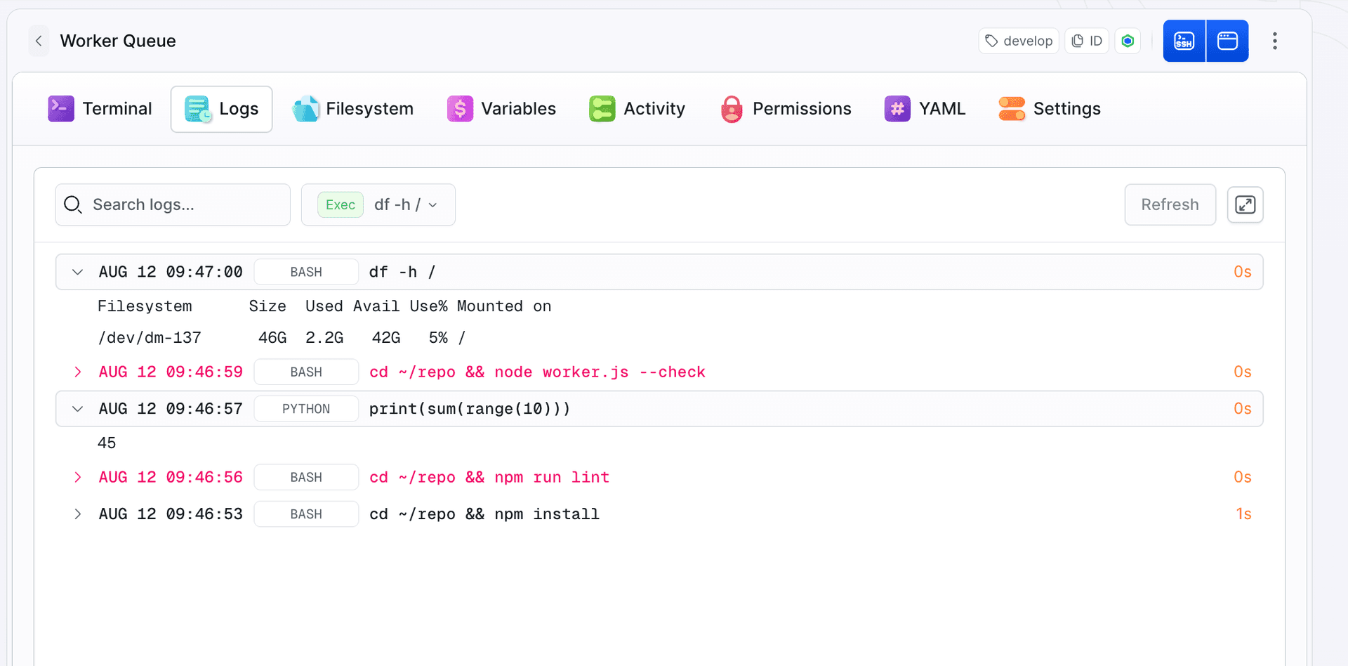Viewport: 1348px width, 666px height.
Task: Click the Permissions tab red lock icon
Action: (732, 109)
